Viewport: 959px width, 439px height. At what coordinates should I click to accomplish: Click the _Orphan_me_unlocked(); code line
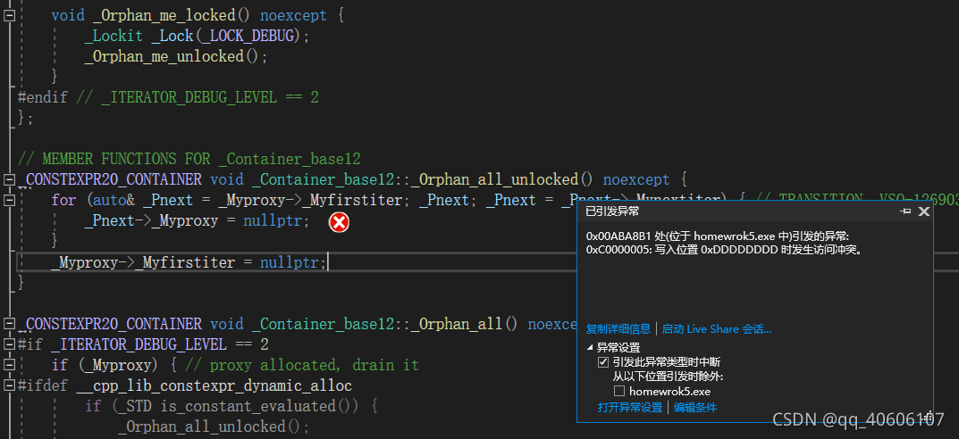(x=176, y=57)
